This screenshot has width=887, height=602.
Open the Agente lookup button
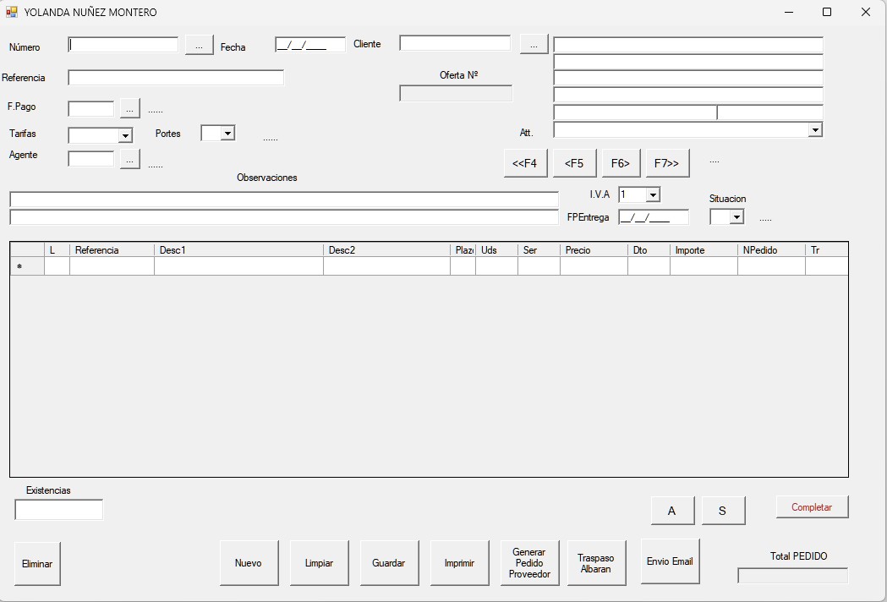(129, 159)
